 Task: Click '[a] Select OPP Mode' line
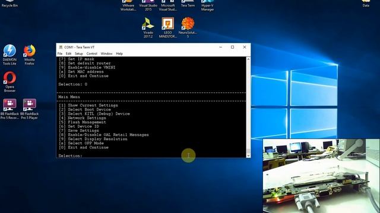click(x=81, y=143)
